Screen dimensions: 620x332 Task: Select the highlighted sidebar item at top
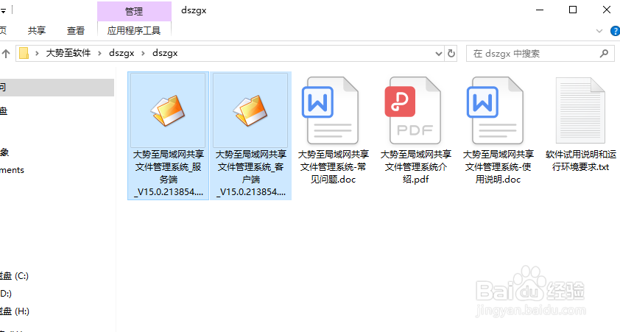pos(57,88)
